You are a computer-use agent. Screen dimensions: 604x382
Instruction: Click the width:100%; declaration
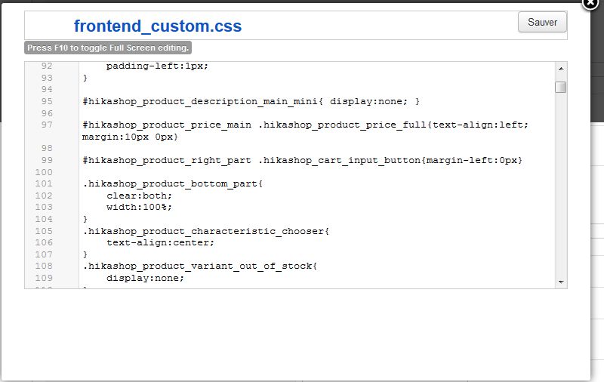(x=140, y=207)
